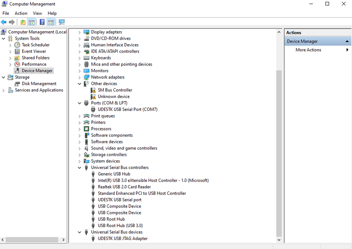Toggle the Show/Hide Console Tree icon
The height and width of the screenshot is (249, 352).
click(x=31, y=22)
